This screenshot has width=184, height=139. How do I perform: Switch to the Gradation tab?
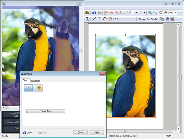tap(36, 81)
